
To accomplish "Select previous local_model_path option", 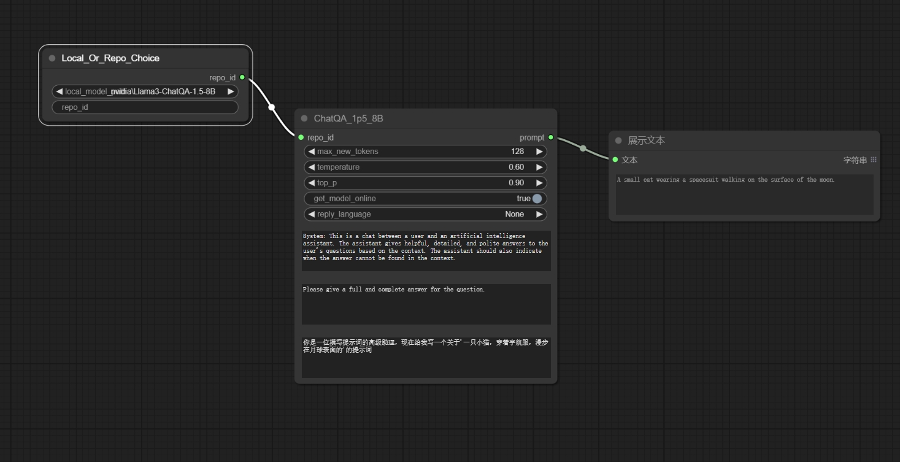I will pos(59,91).
